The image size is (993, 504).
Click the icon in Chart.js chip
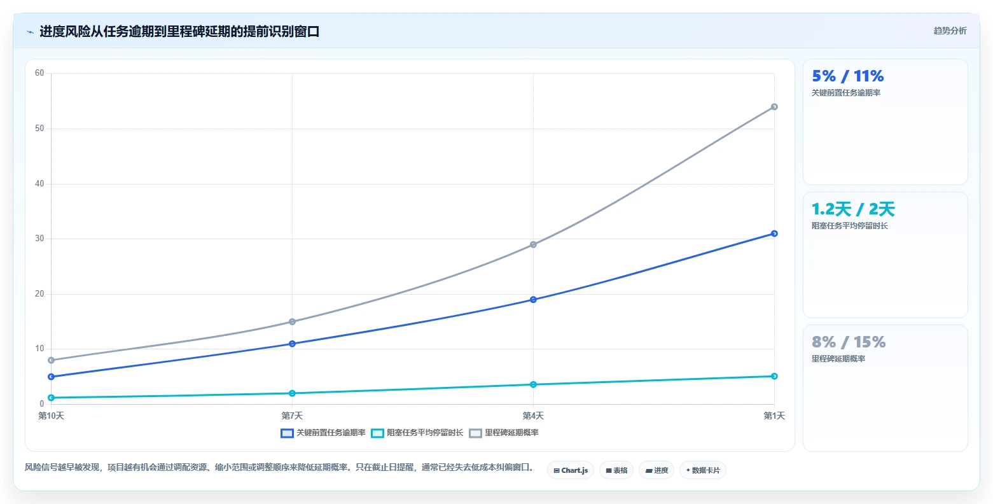557,471
